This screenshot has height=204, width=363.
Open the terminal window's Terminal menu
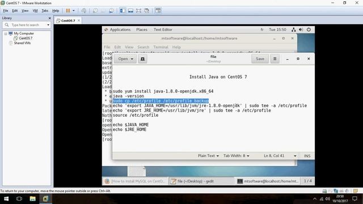(161, 47)
